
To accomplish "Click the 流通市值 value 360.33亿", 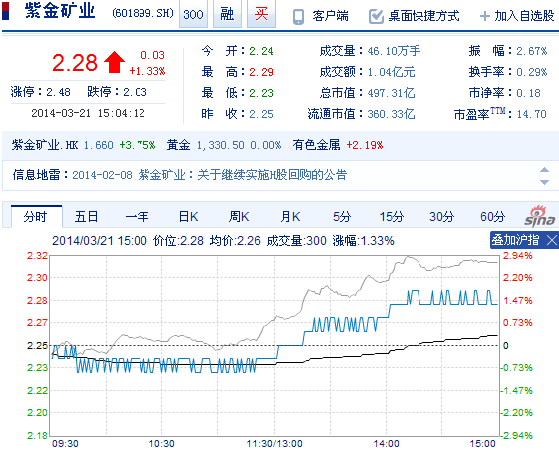I will coord(391,114).
